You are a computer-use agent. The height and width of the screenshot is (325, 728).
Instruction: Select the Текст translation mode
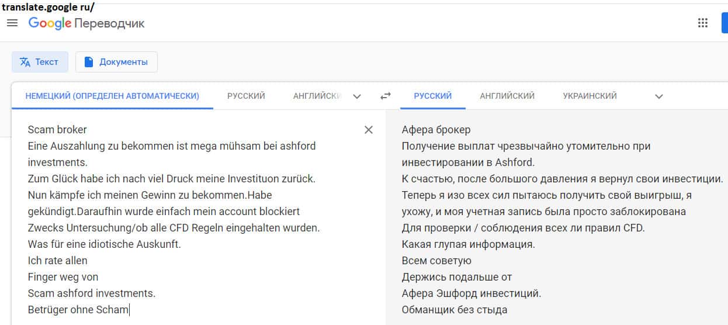click(40, 62)
